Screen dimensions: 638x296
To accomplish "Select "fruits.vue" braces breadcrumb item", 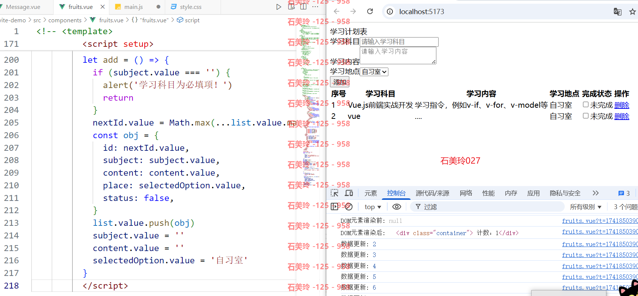I will coord(150,20).
